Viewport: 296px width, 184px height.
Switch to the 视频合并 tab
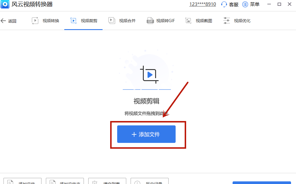pos(127,21)
